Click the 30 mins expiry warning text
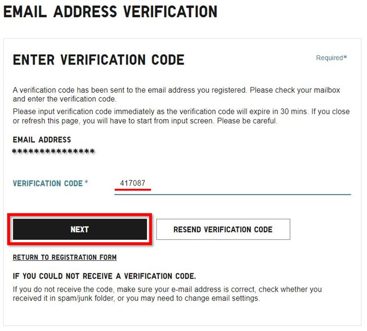This screenshot has width=367, height=331. pyautogui.click(x=181, y=116)
